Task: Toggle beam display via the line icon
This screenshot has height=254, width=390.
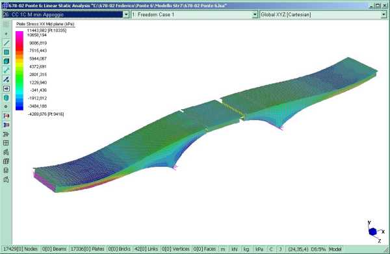Action: tap(6, 43)
